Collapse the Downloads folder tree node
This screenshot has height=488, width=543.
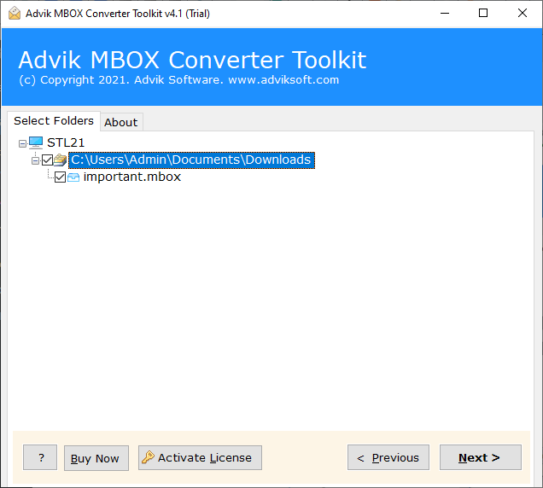pyautogui.click(x=35, y=160)
